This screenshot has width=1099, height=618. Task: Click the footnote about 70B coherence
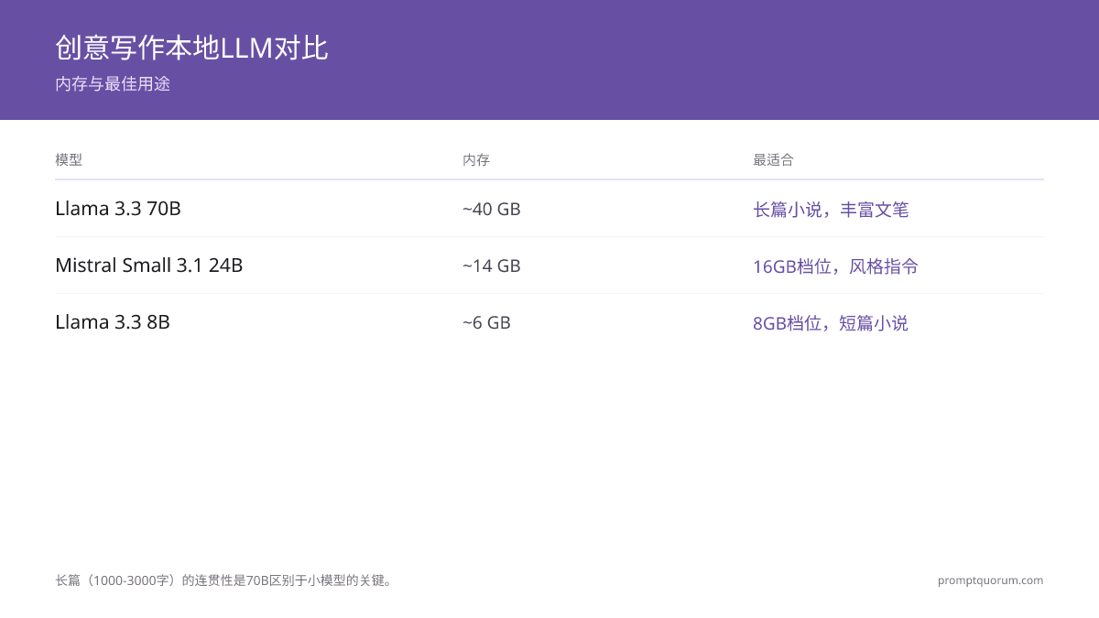click(x=225, y=580)
